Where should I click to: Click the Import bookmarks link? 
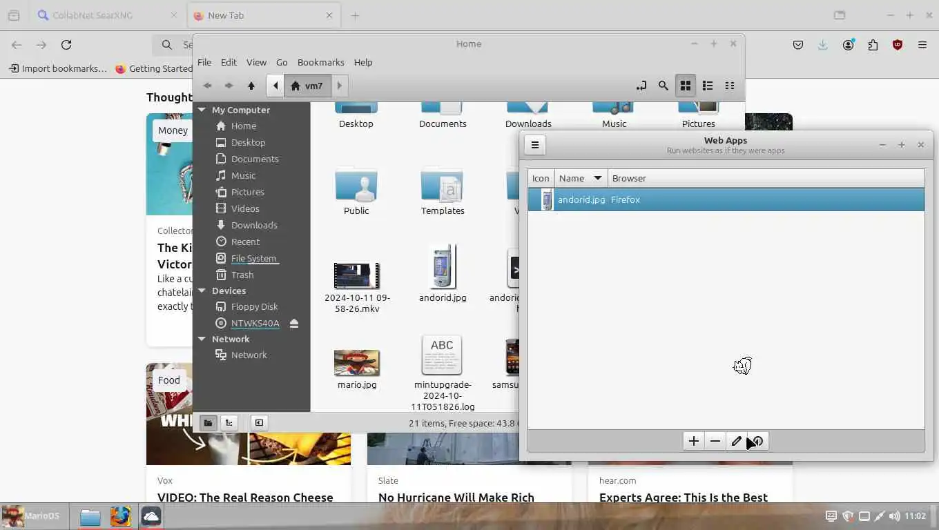point(58,68)
